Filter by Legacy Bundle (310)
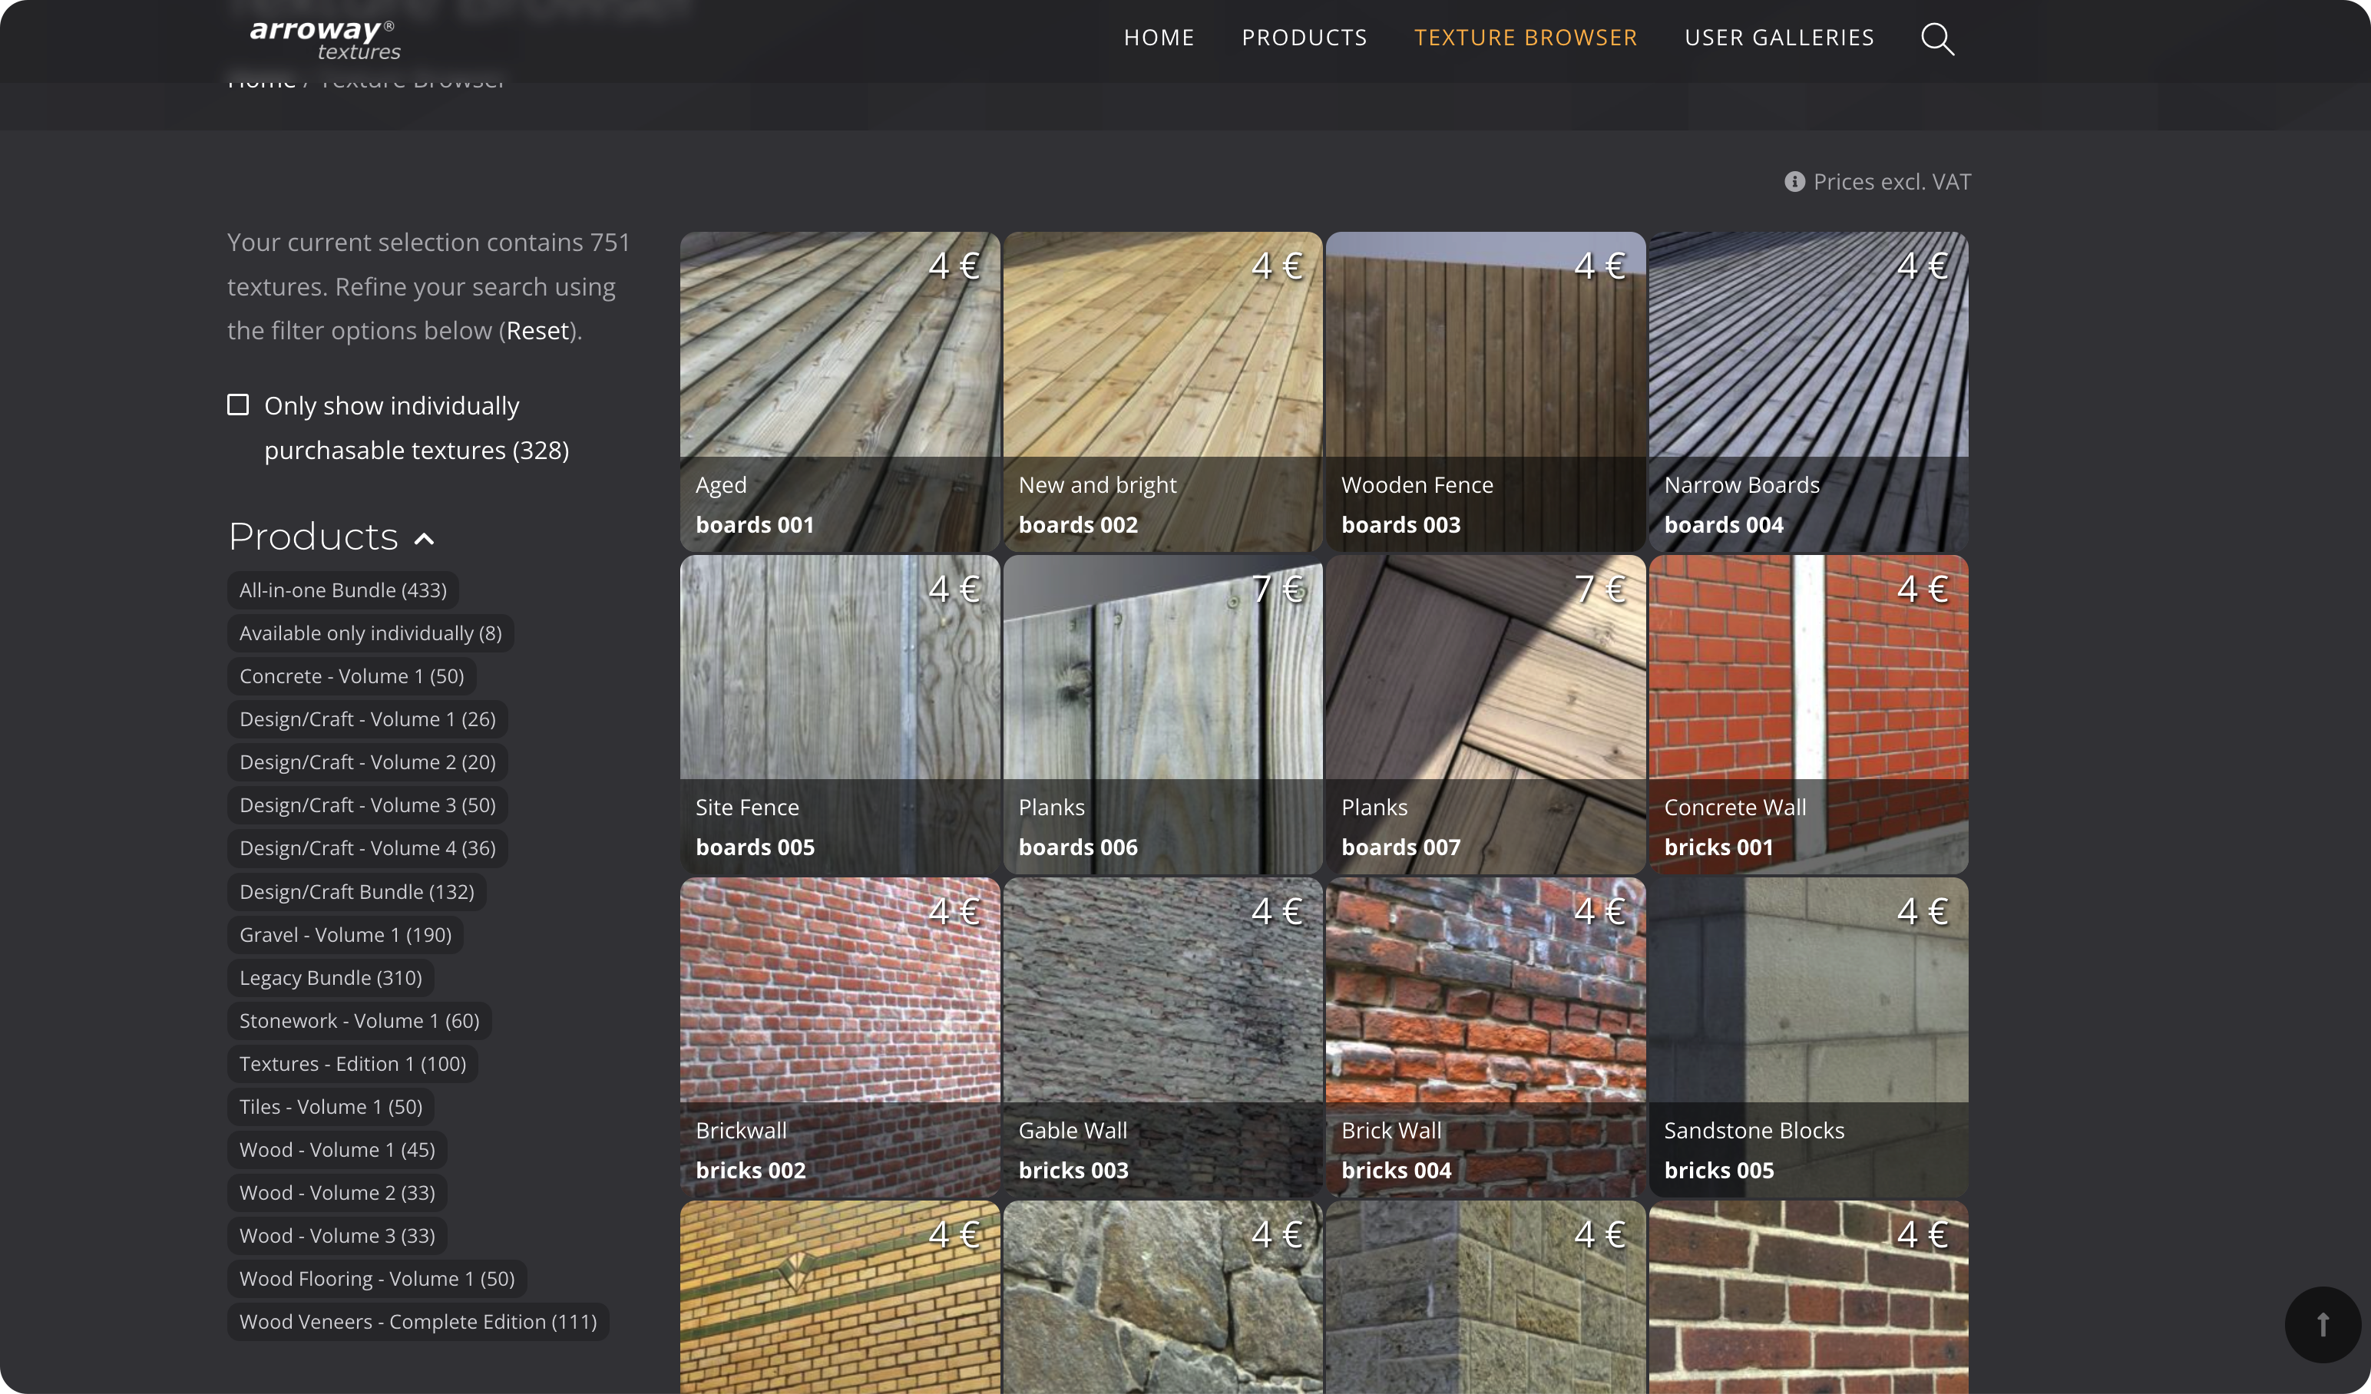Screen dimensions: 2371x1394 click(x=330, y=978)
